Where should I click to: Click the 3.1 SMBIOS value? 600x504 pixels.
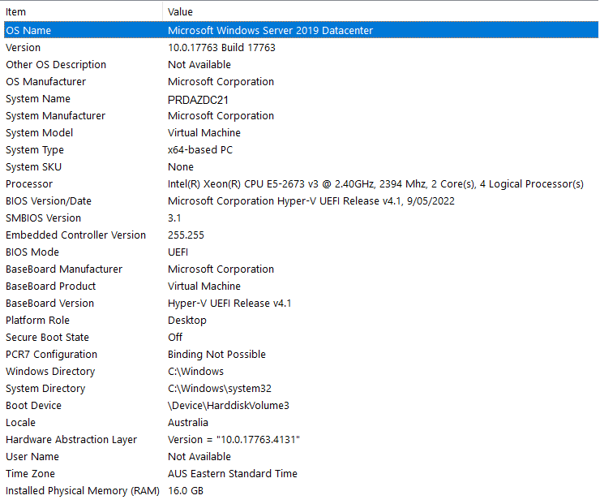174,218
